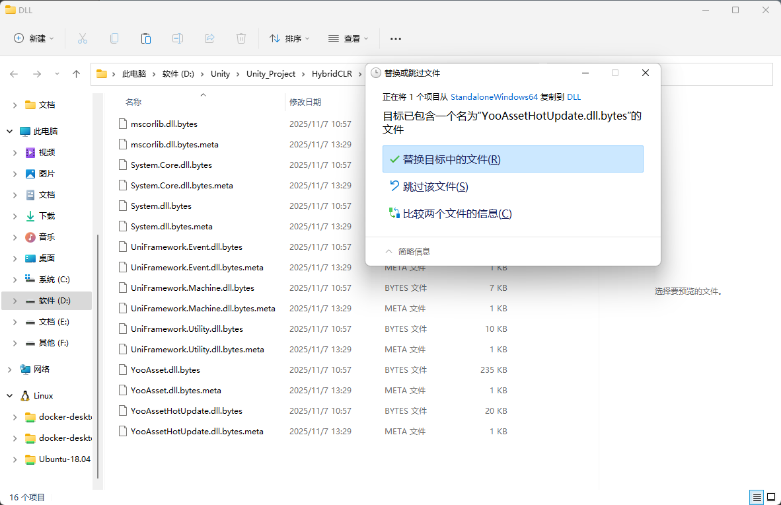
Task: Collapse the Linux tree node
Action: [x=9, y=396]
